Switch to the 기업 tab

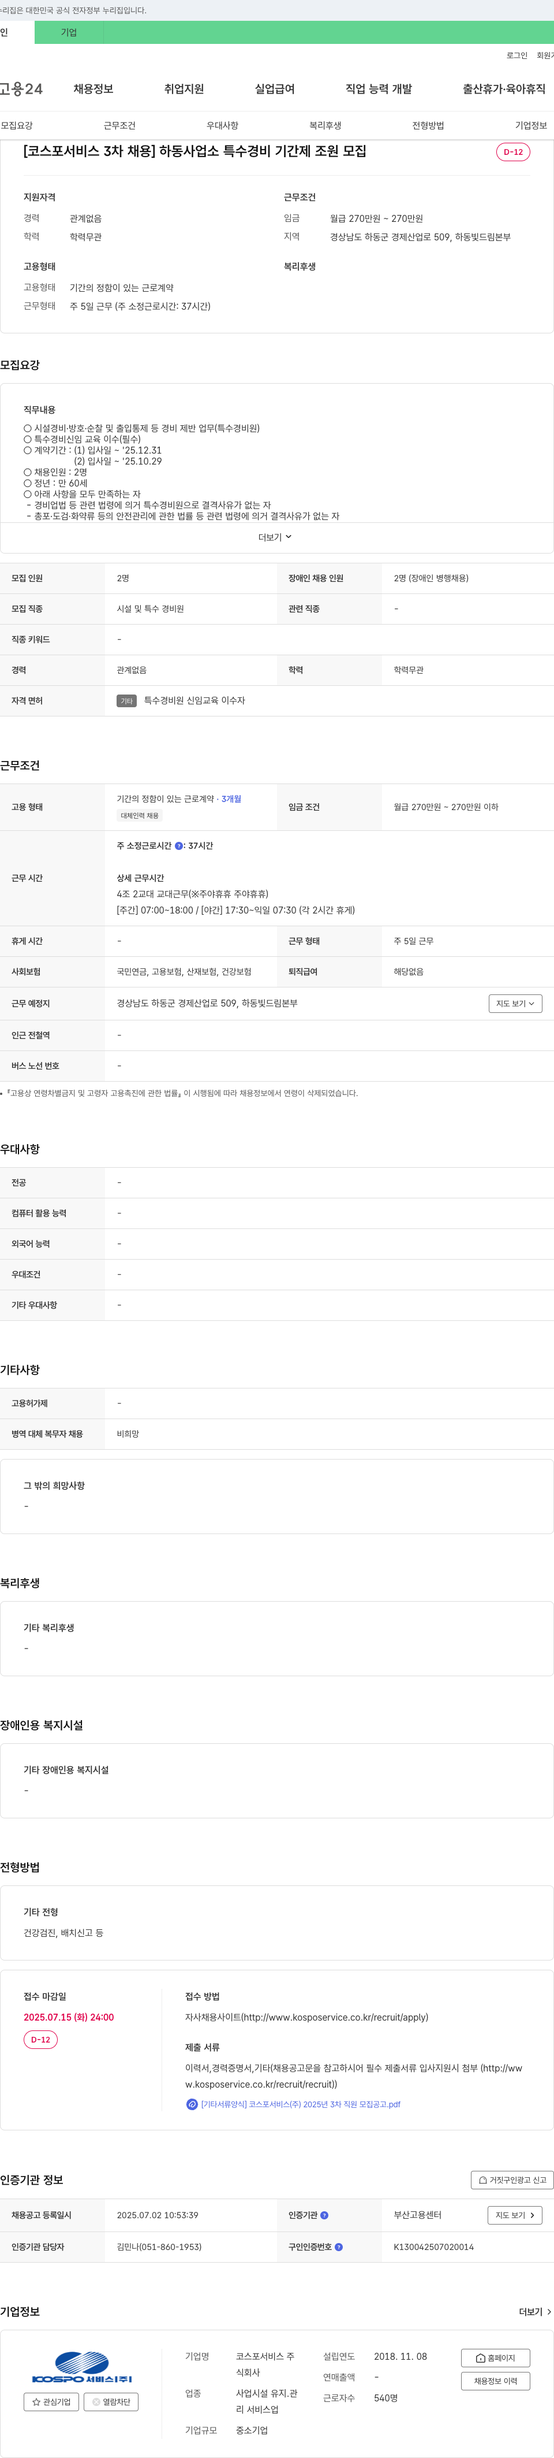point(69,32)
